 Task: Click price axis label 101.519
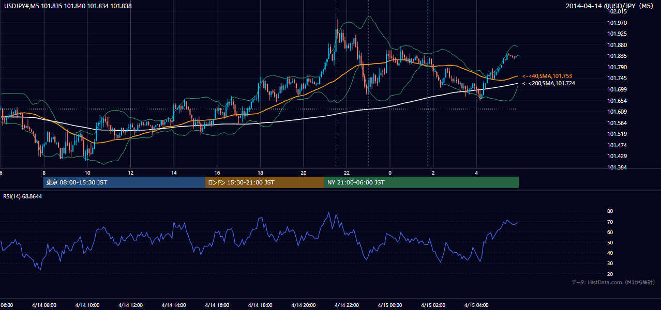click(617, 134)
